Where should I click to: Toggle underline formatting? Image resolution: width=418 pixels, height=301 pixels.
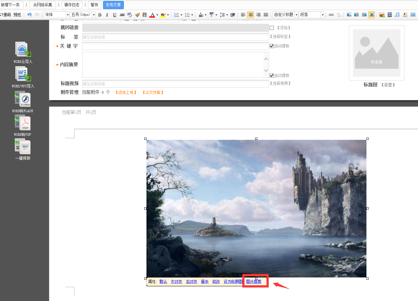coord(115,15)
